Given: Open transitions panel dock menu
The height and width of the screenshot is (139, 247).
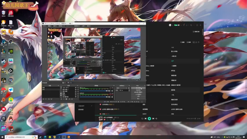Looking at the screenshot, I should pos(129,86).
